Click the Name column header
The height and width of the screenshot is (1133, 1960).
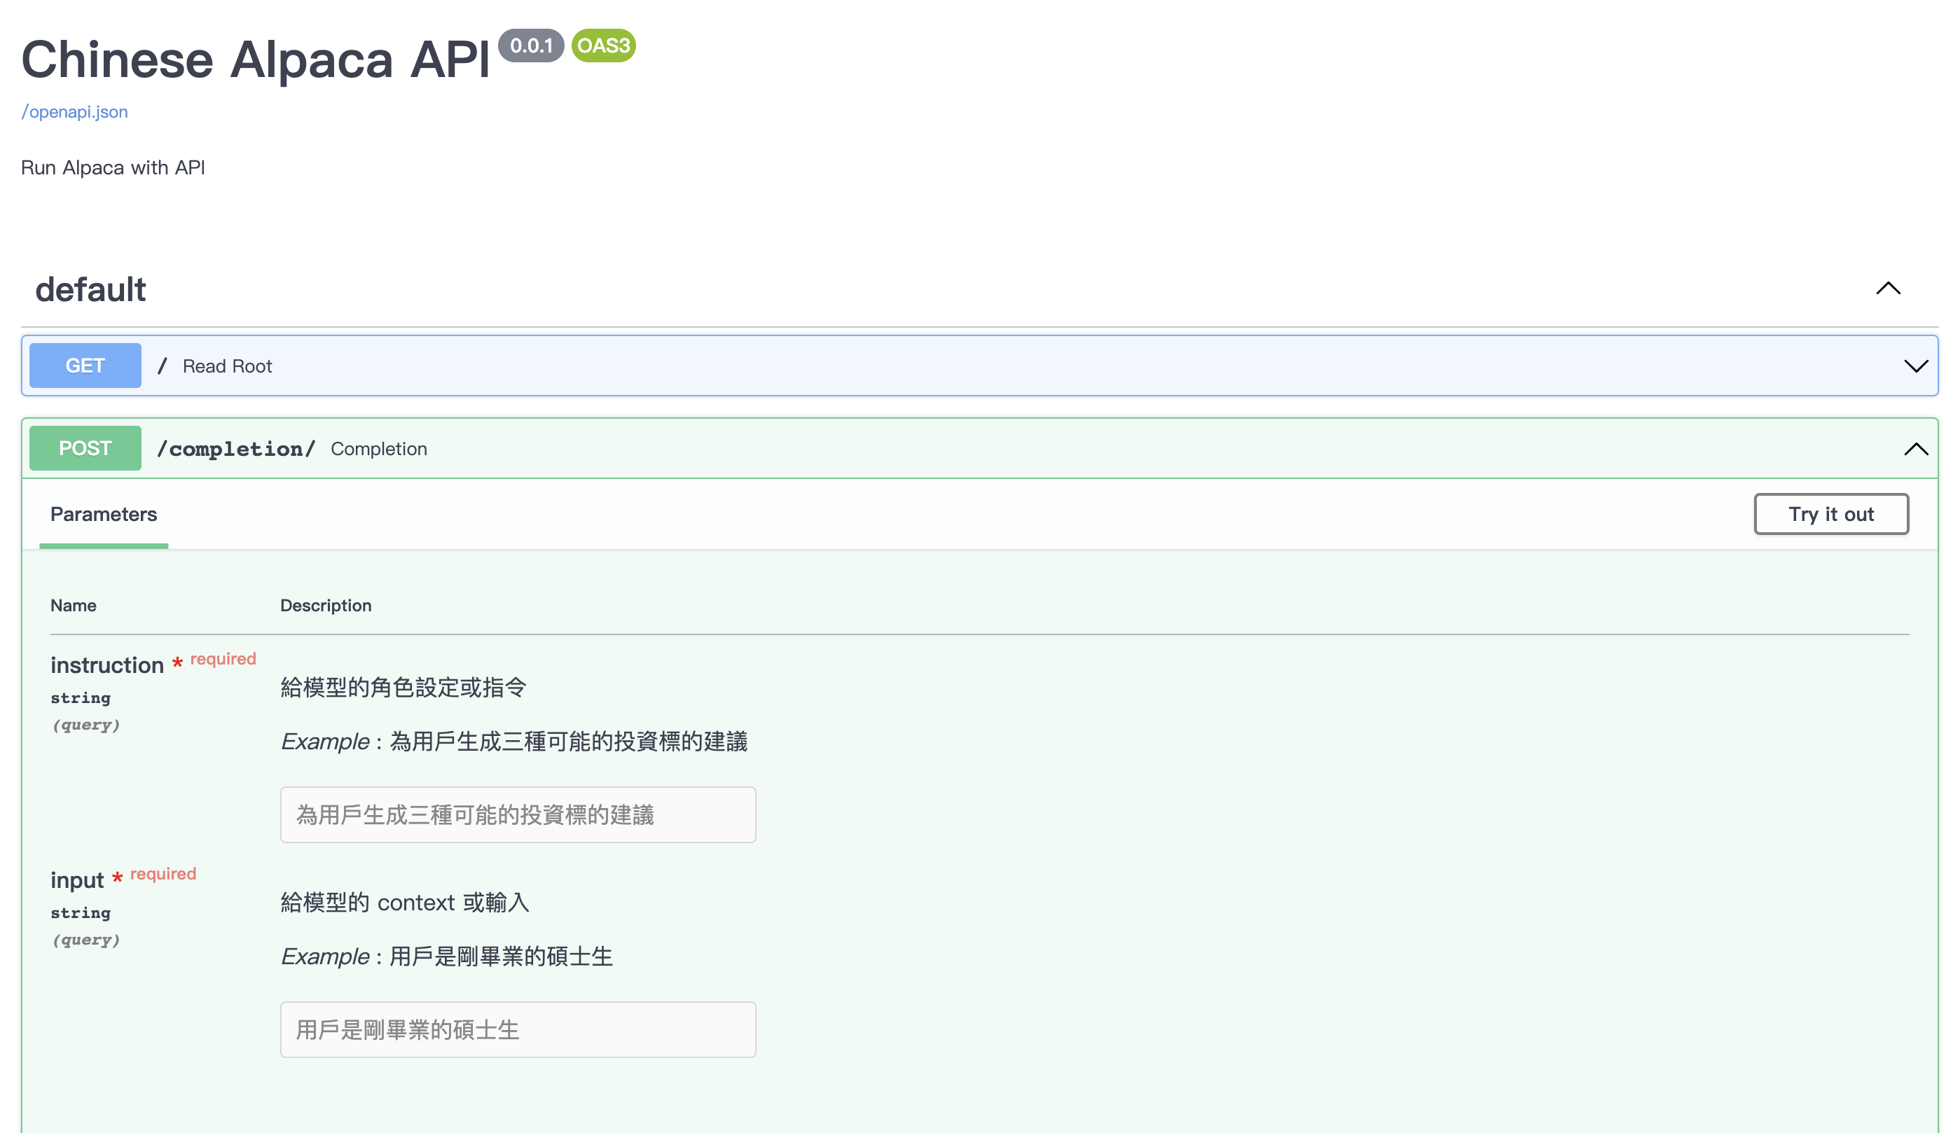click(74, 606)
